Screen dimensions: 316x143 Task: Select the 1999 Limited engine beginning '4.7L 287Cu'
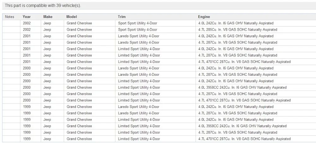[238, 133]
